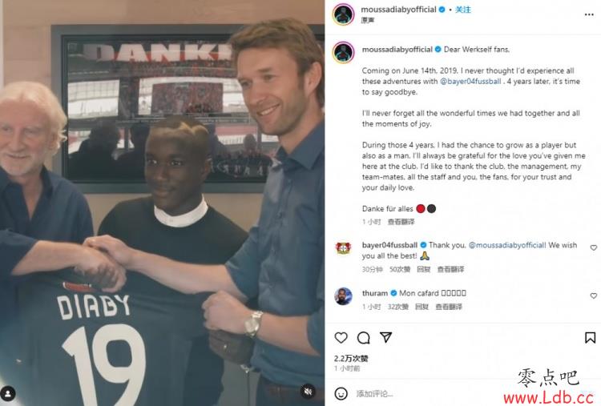Open more options three-dot menu
This screenshot has width=601, height=406.
(x=589, y=14)
